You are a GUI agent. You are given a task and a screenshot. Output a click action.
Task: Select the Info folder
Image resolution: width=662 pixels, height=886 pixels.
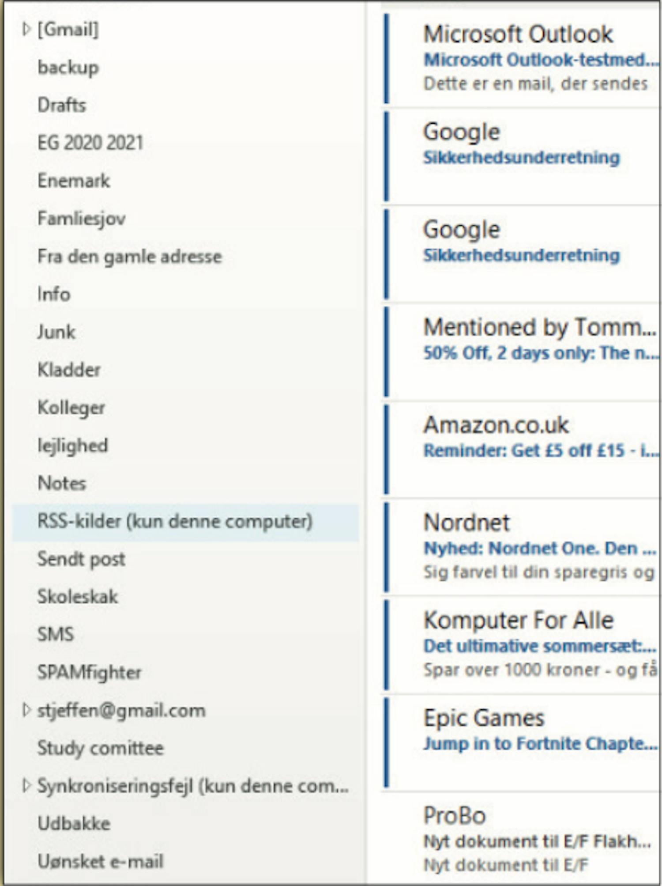click(54, 294)
